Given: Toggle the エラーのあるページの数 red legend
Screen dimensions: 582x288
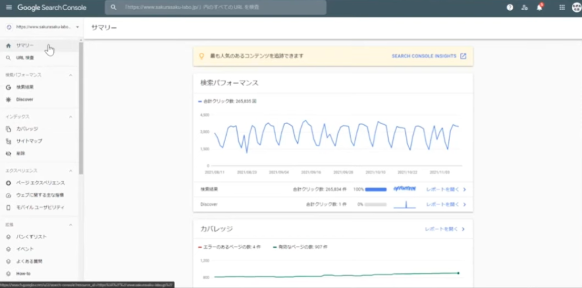Looking at the screenshot, I should click(x=230, y=247).
